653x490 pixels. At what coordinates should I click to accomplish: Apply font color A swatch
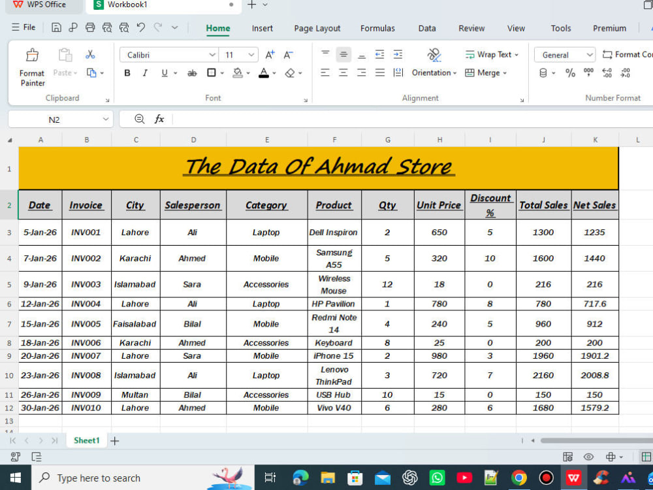(x=264, y=73)
